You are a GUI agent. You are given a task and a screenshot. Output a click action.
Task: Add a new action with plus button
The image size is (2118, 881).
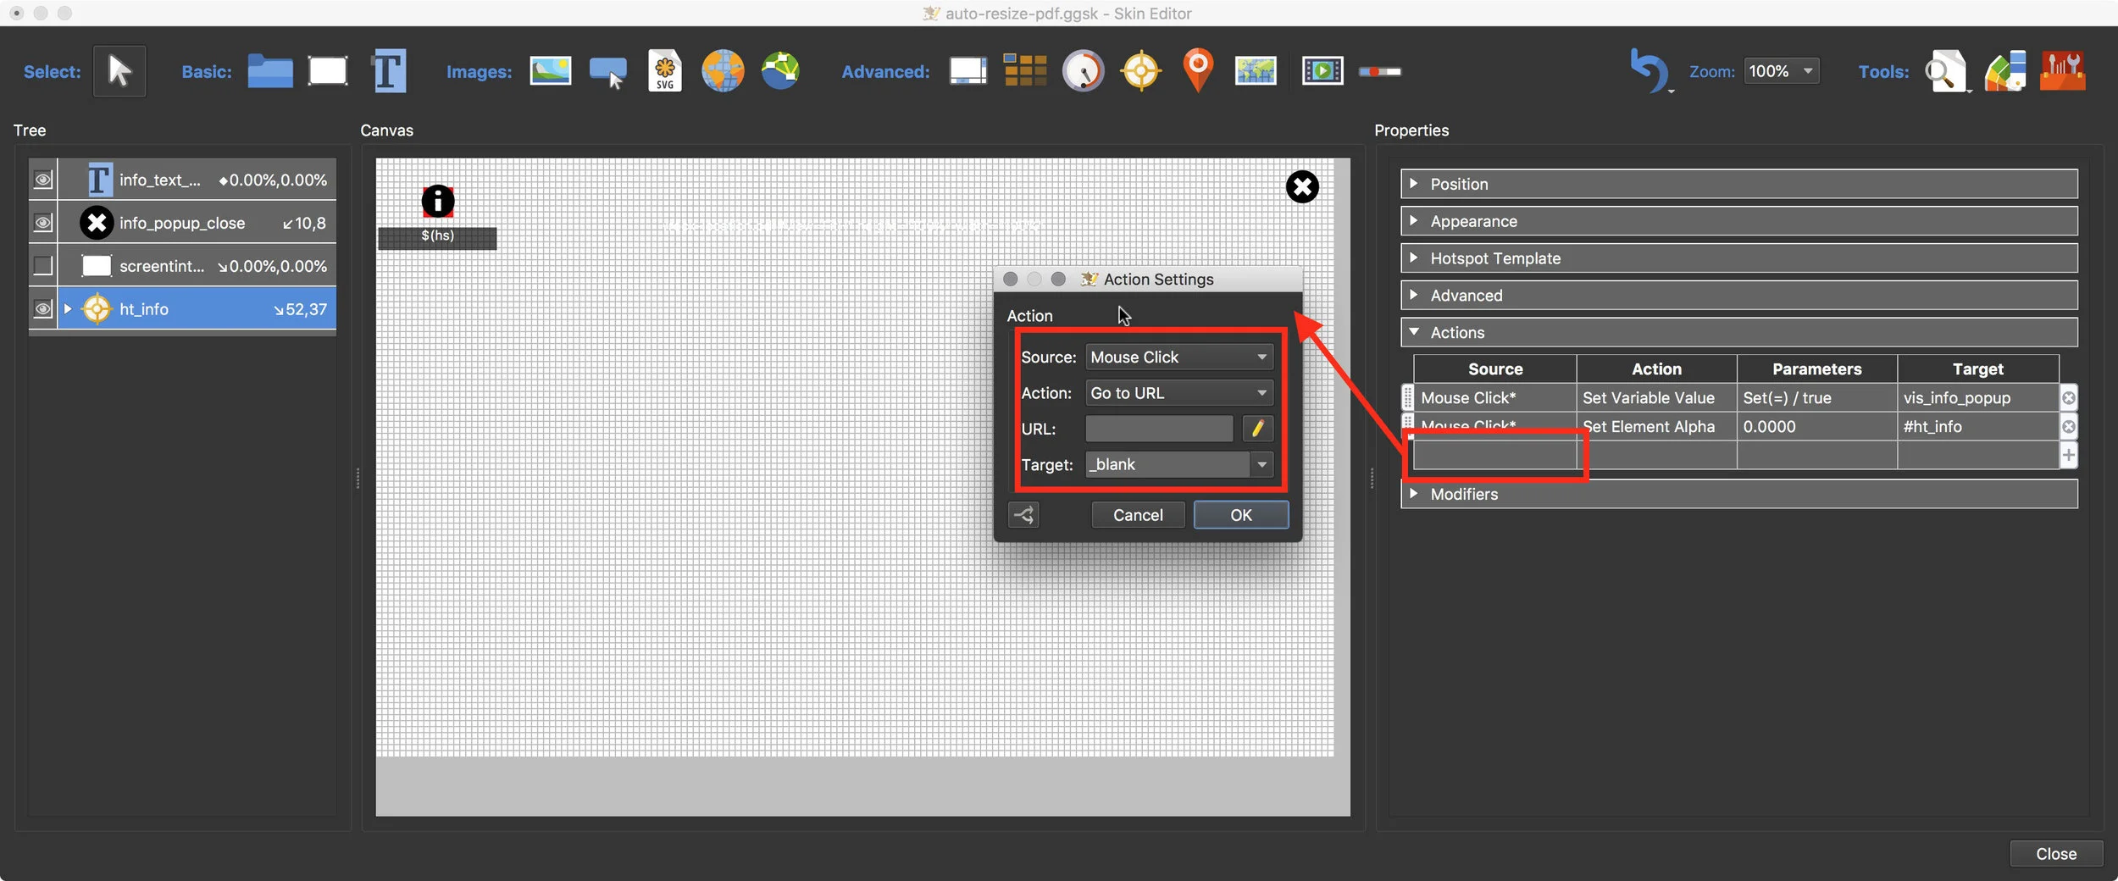tap(2068, 455)
